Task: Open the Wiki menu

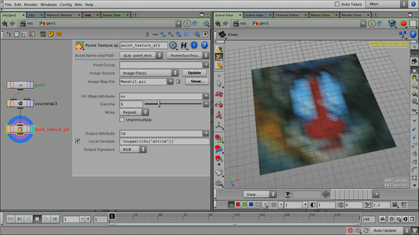Action: pyautogui.click(x=78, y=5)
